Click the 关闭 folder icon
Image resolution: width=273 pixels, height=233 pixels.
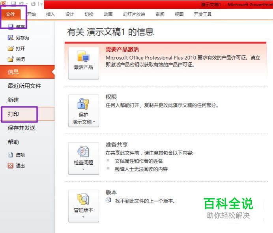pos(11,59)
